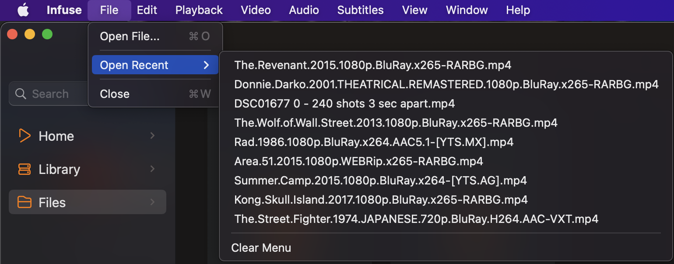
Task: Open recent file Donnie.Darko.2001
Action: (x=446, y=84)
